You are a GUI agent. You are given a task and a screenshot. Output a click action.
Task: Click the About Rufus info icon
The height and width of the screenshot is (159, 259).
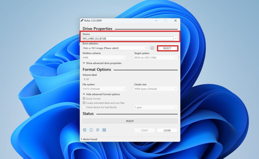(91, 130)
